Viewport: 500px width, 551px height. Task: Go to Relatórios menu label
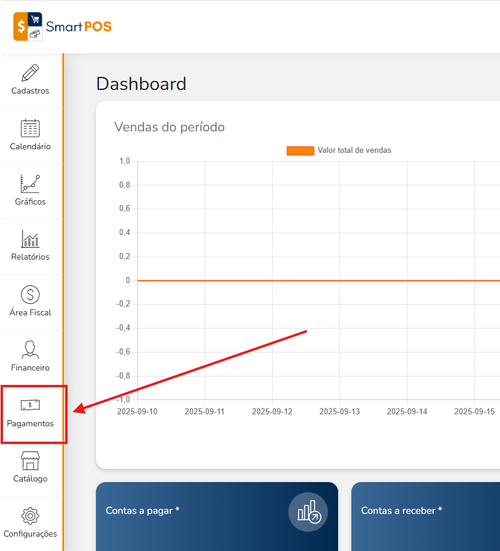point(30,257)
